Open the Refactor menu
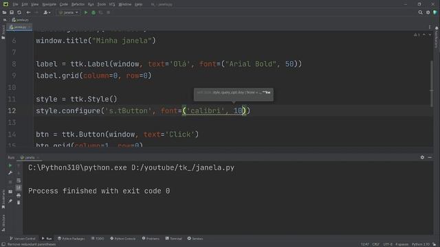Viewport: 440px width, 247px height. 78,4
